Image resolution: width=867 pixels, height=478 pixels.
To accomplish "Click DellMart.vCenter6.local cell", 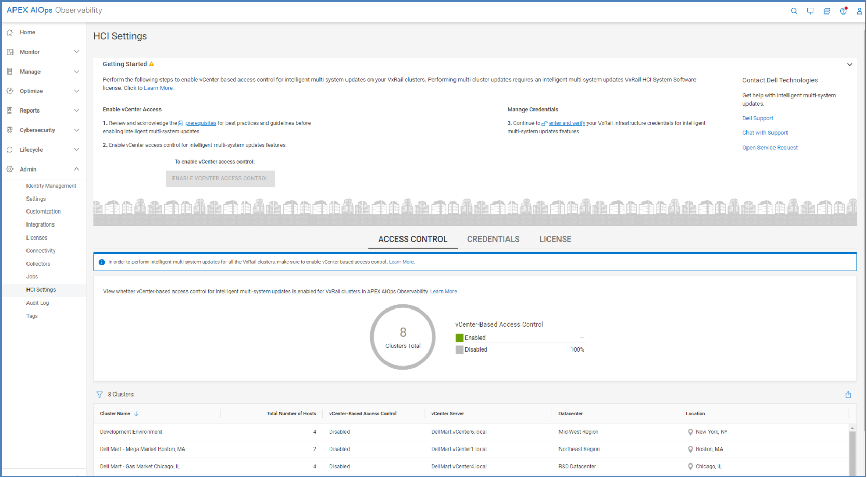I will (459, 432).
